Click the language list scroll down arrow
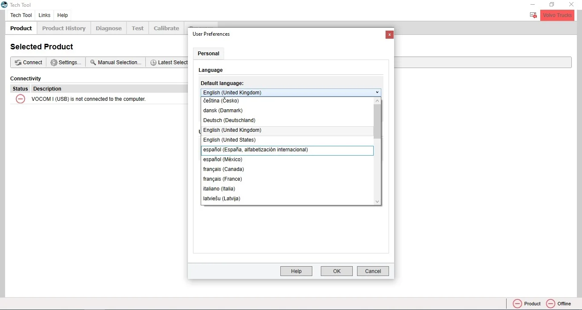This screenshot has width=582, height=310. tap(377, 202)
